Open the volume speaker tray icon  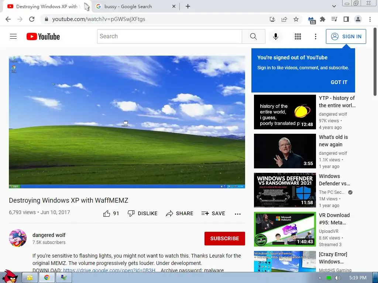337,278
